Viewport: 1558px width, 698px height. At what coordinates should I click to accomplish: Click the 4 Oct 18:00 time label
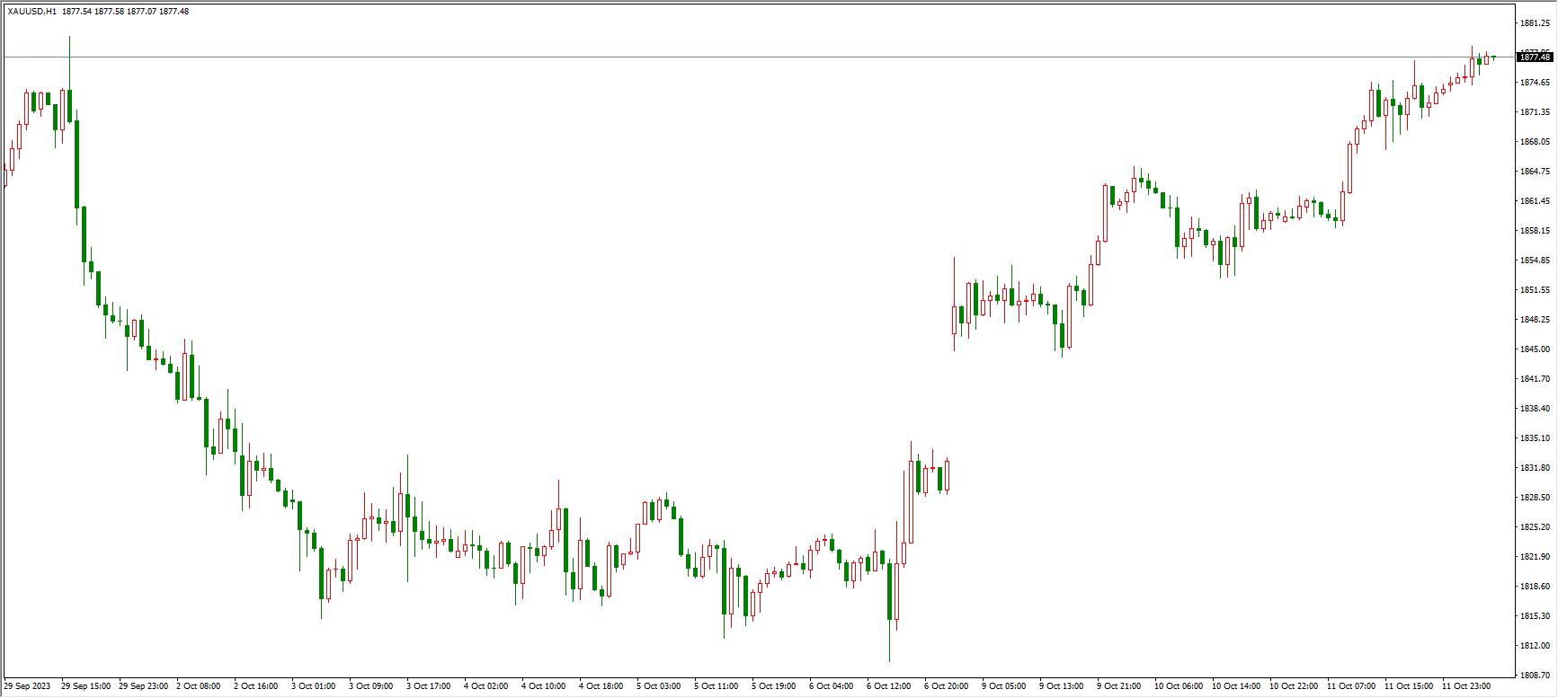pos(601,687)
